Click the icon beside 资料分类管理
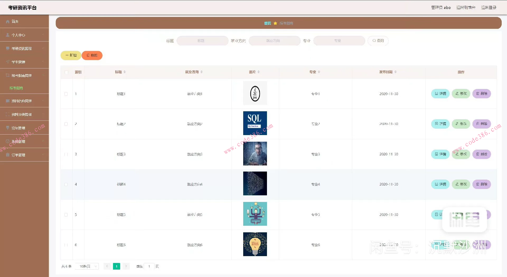The height and width of the screenshot is (277, 507). 8,114
